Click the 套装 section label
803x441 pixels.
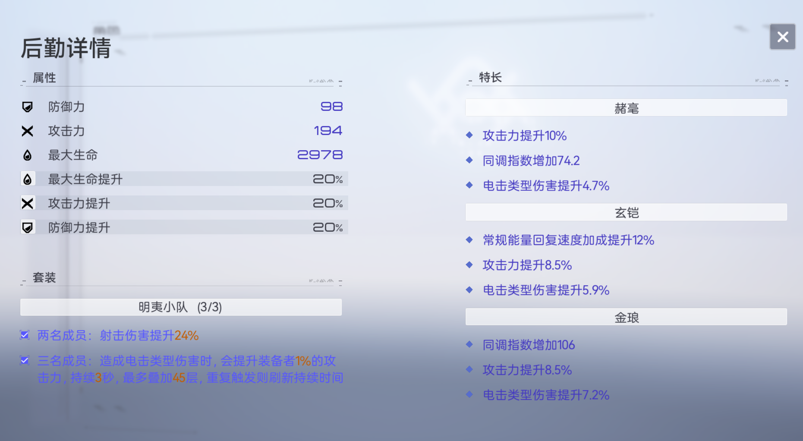point(44,277)
